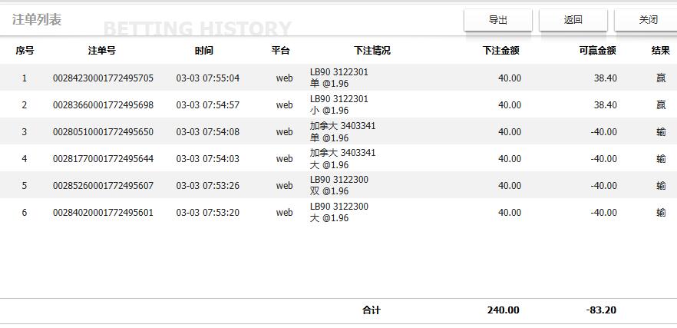
Task: Click the 注单号 column header
Action: 102,51
